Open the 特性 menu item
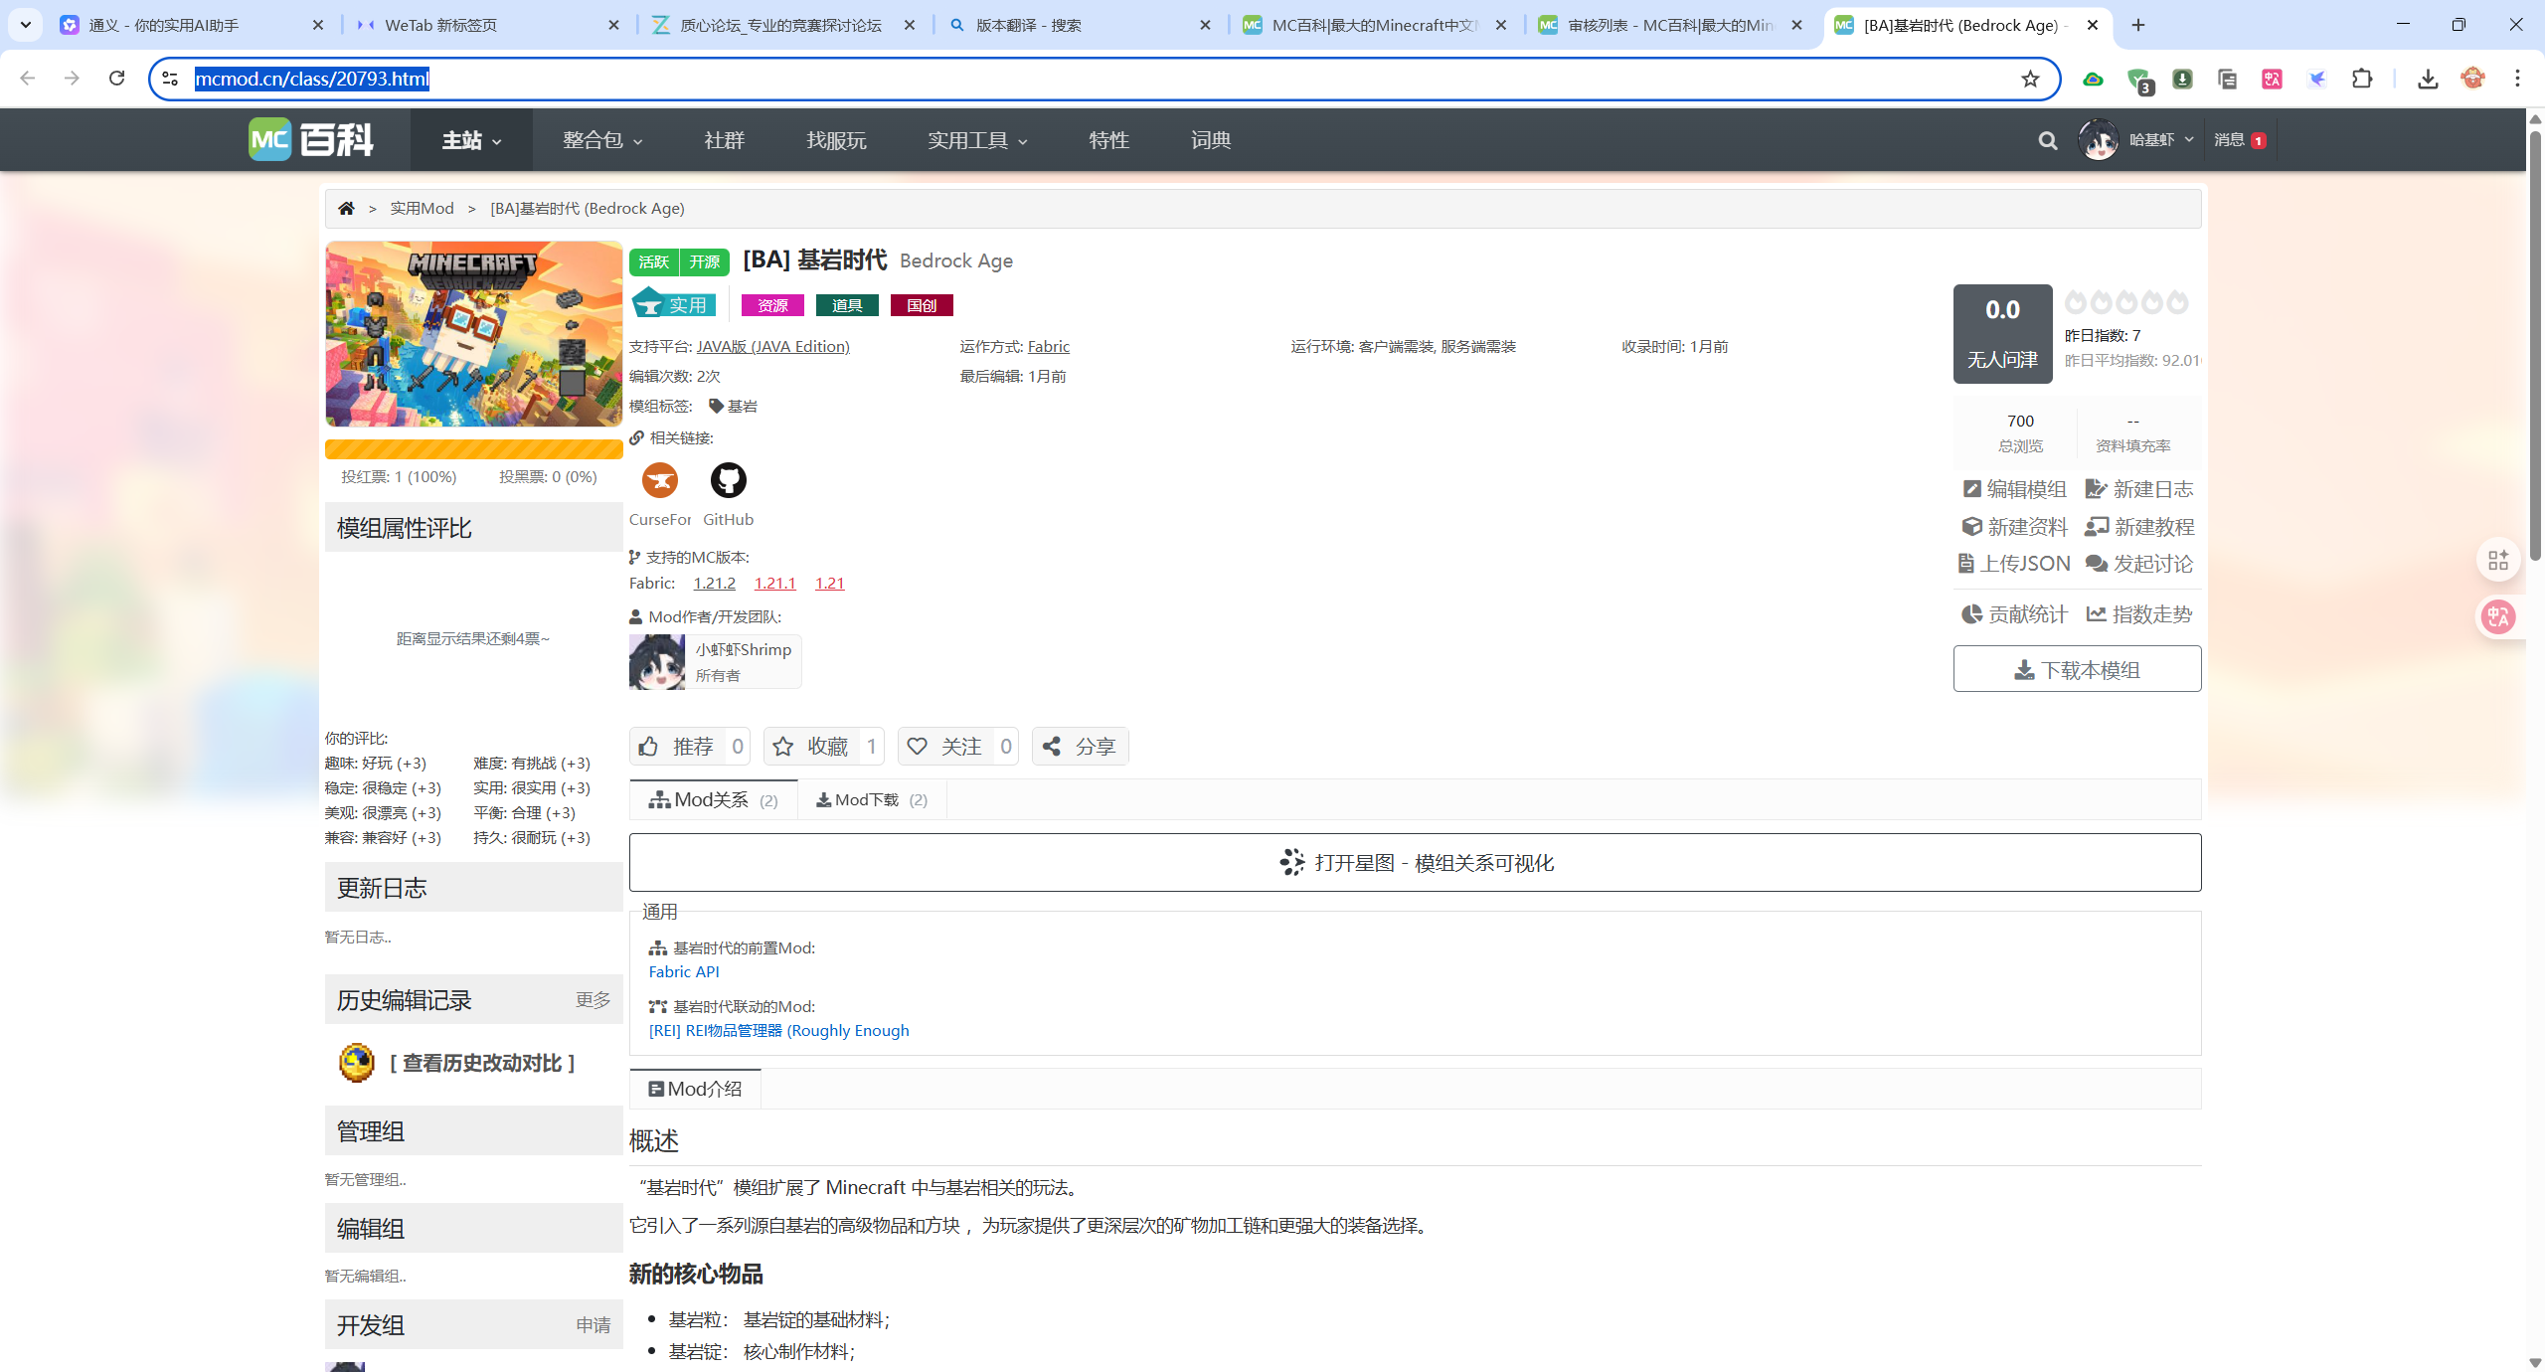This screenshot has height=1372, width=2545. (1108, 140)
